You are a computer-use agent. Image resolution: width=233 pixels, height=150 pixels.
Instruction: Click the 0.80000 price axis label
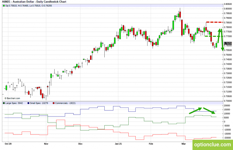point(228,9)
